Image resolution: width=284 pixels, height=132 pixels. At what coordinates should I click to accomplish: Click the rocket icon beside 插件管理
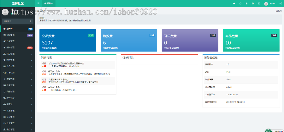pos(4,47)
